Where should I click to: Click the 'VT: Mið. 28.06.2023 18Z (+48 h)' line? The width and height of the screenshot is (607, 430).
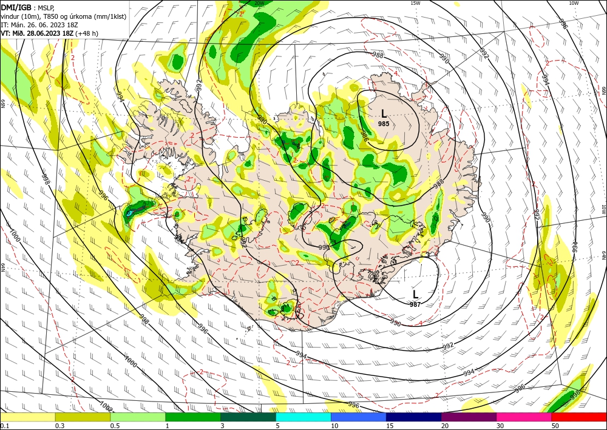50,33
